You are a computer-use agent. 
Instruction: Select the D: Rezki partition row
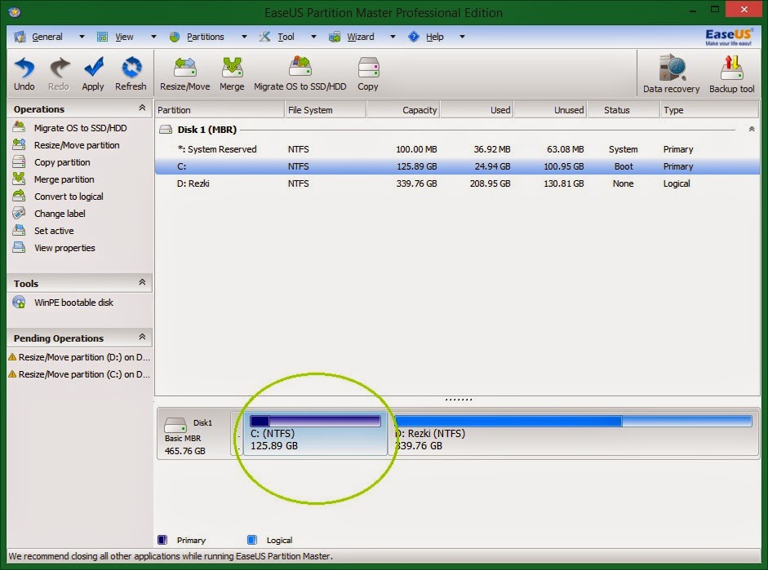pyautogui.click(x=457, y=183)
